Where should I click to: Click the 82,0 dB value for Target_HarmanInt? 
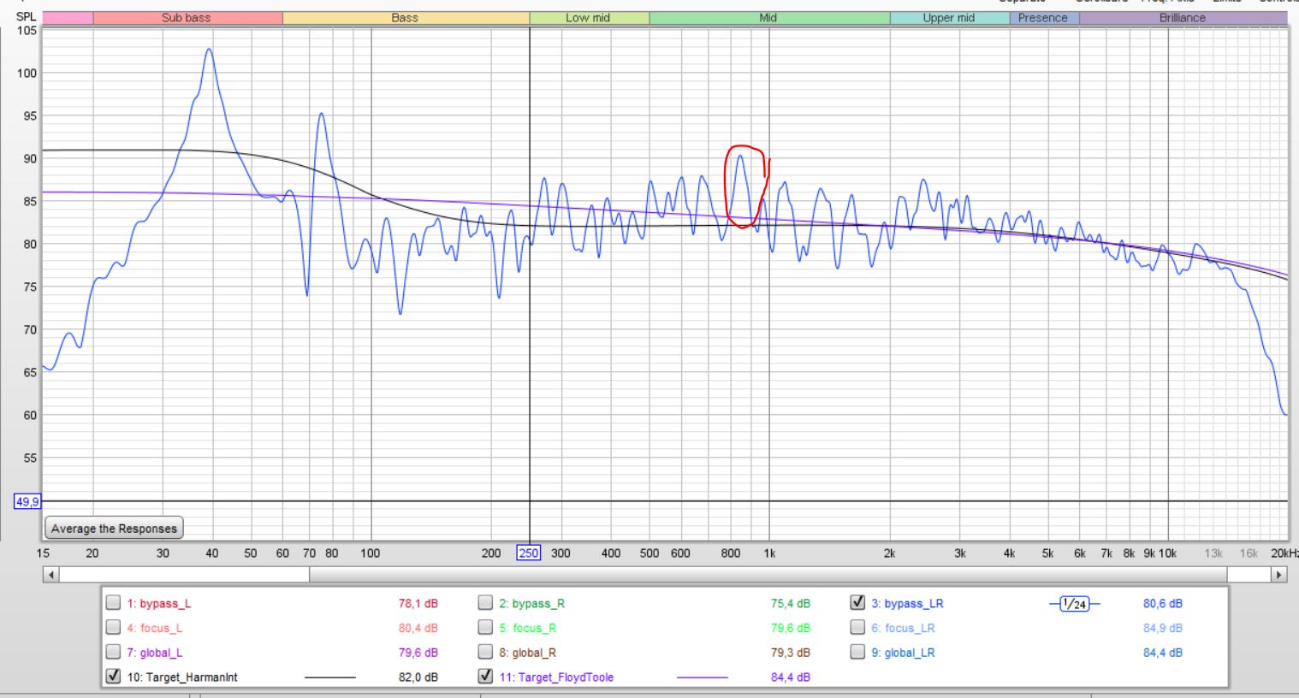tap(418, 677)
